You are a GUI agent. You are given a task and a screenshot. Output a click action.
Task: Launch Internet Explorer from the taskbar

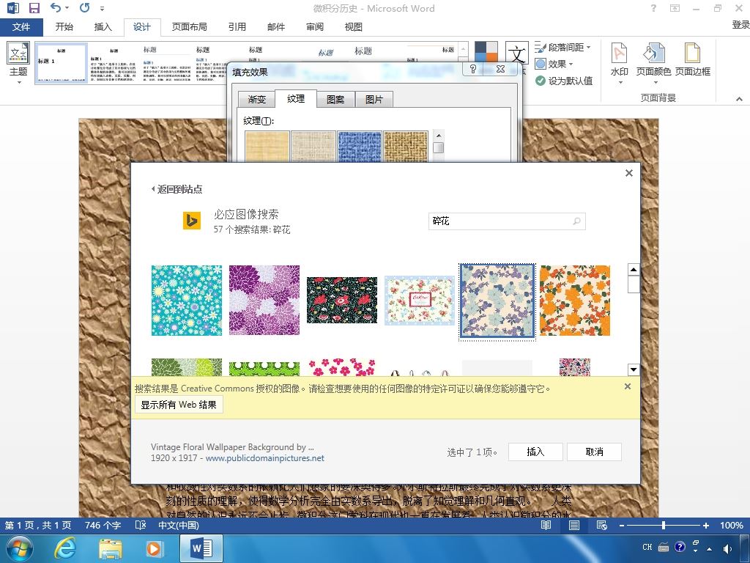tap(64, 548)
